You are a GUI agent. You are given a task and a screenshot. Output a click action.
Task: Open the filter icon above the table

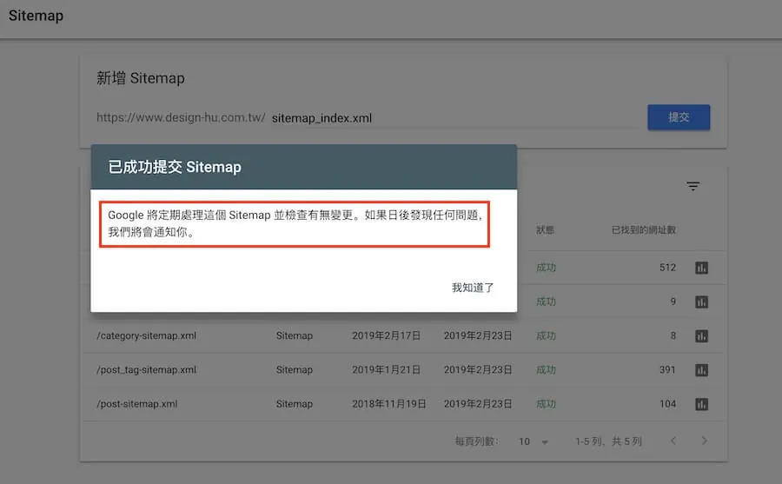click(x=693, y=186)
